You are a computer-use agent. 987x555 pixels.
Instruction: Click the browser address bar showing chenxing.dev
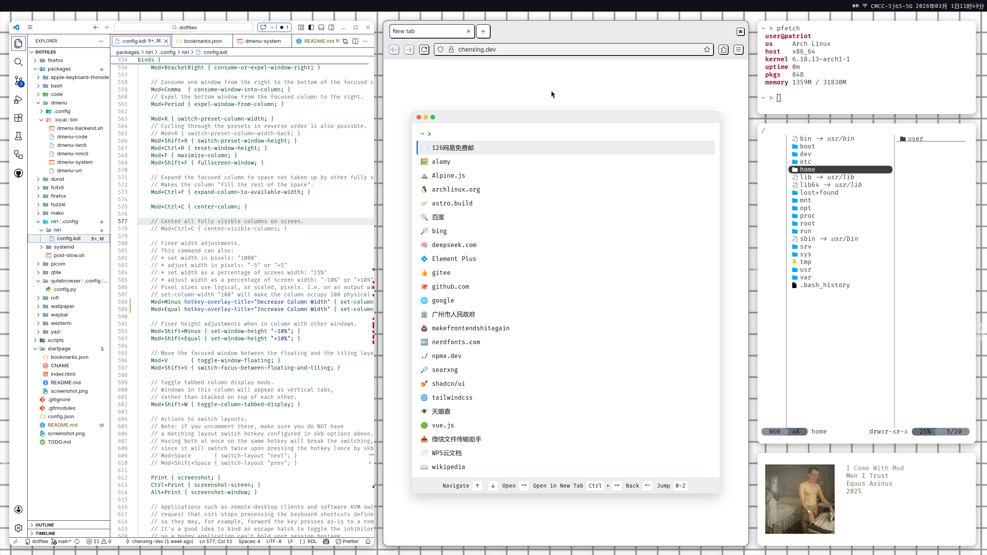click(x=540, y=49)
